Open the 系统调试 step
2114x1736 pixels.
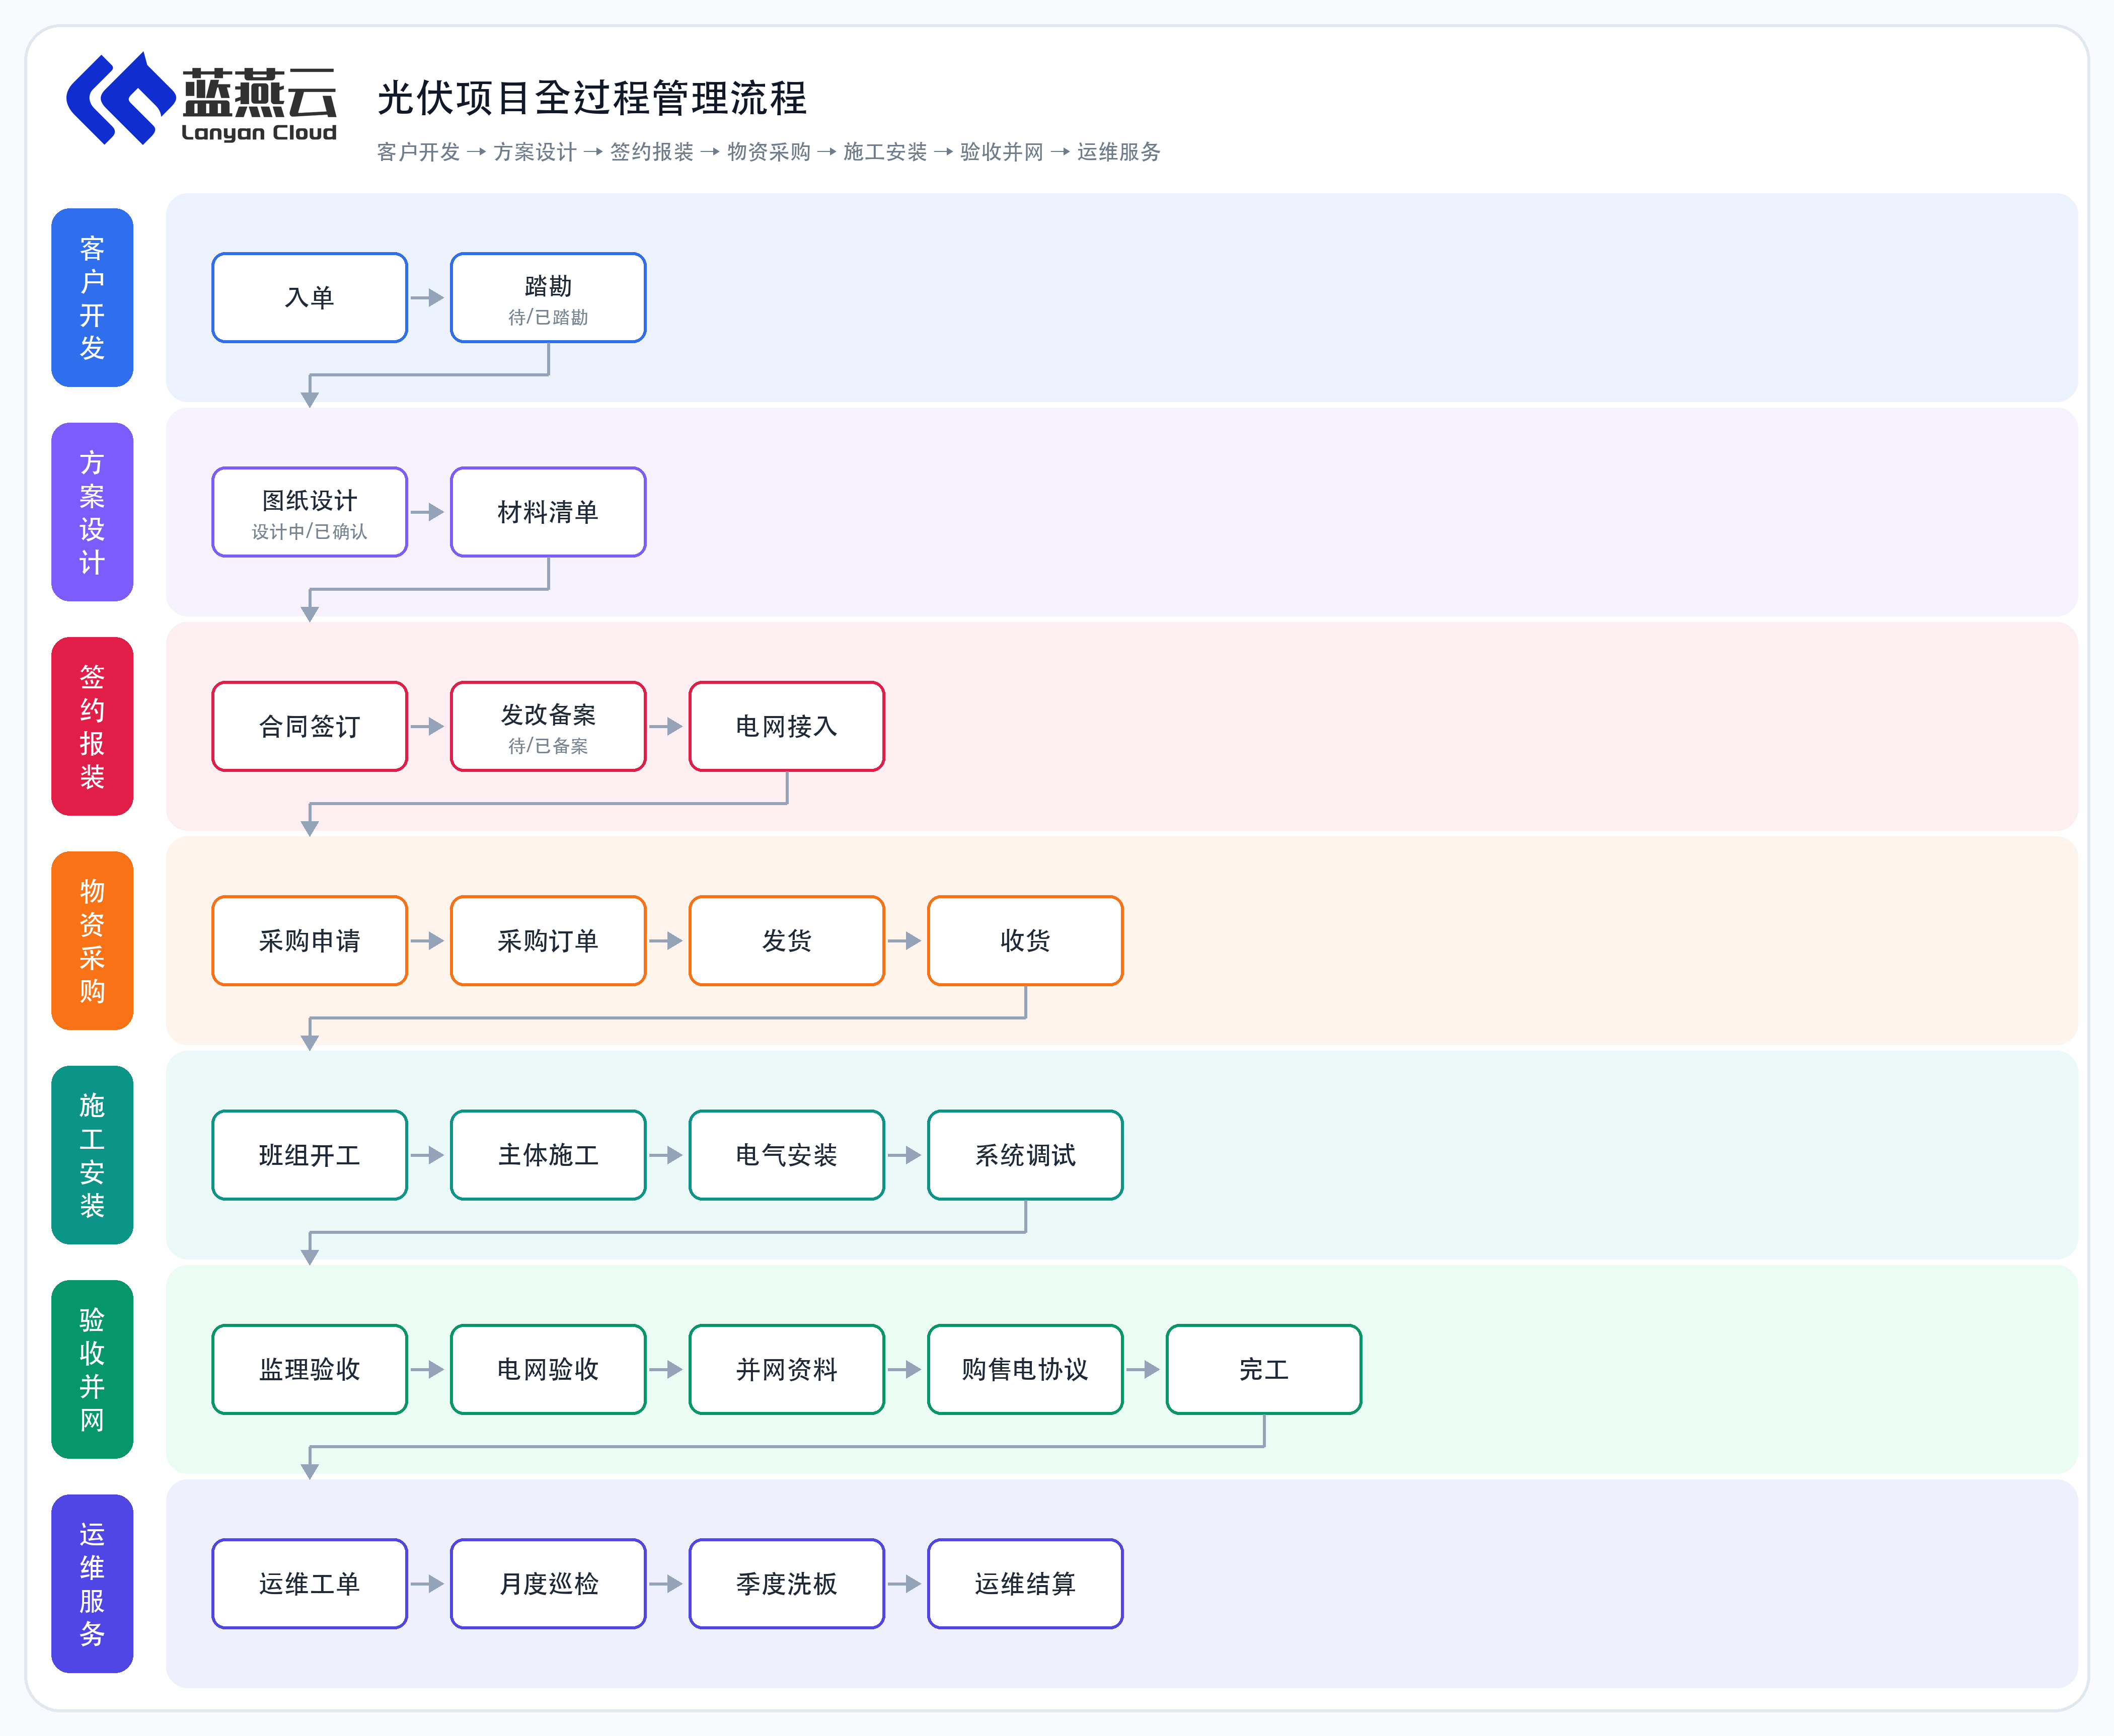[1025, 1155]
